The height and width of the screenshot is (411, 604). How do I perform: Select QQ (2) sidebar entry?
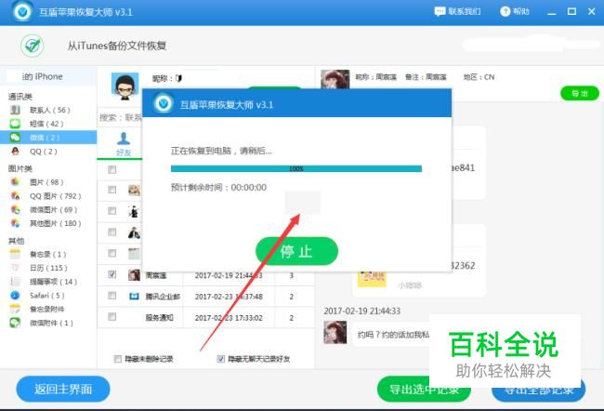(x=48, y=152)
